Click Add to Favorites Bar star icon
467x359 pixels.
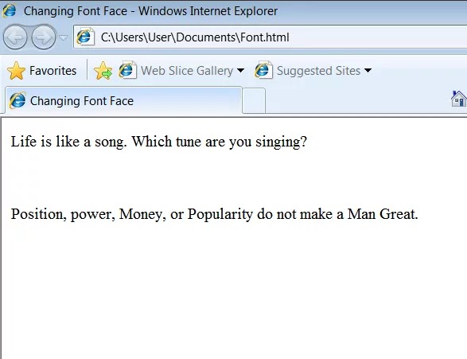pyautogui.click(x=103, y=71)
